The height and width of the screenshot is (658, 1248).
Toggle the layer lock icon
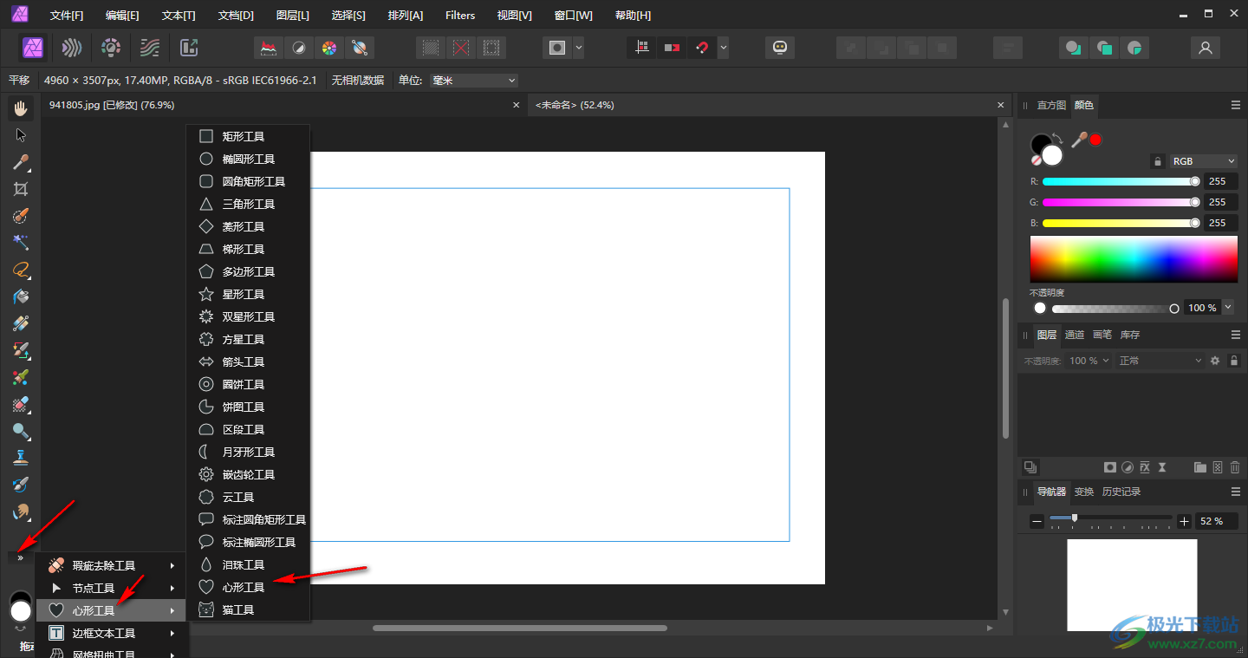pyautogui.click(x=1233, y=361)
